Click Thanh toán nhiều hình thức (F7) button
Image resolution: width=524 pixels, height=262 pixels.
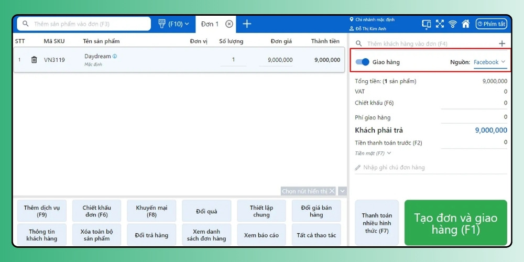377,223
